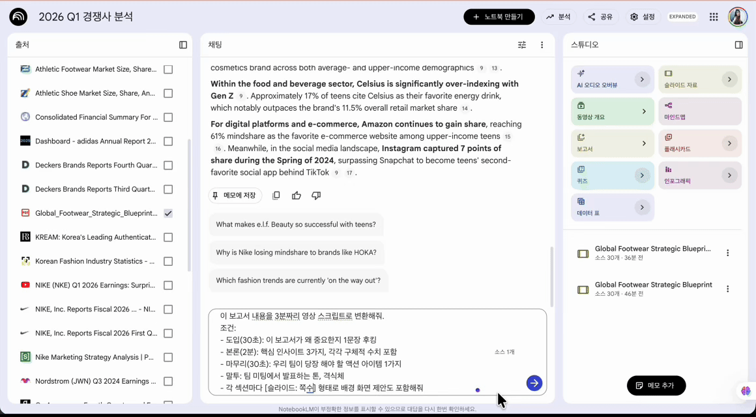Check KREAM Korea's Leading source
This screenshot has height=417, width=756.
click(168, 237)
